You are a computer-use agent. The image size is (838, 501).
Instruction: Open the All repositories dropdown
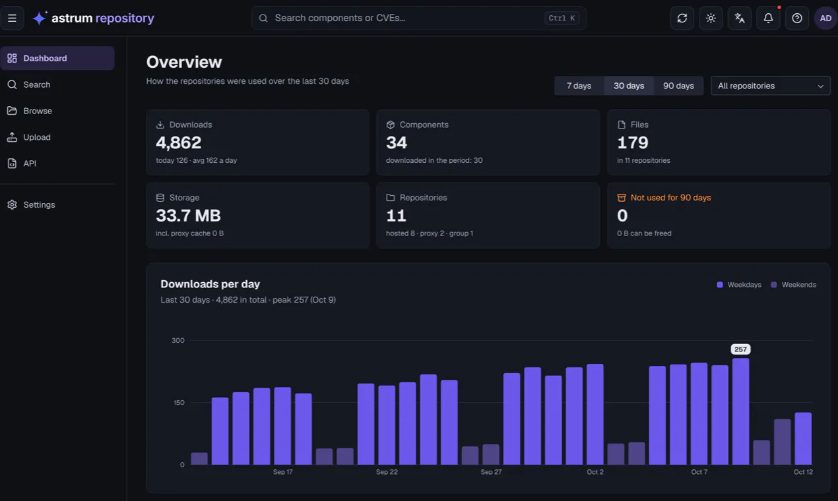[771, 86]
